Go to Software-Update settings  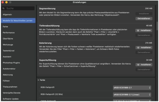tap(11, 99)
